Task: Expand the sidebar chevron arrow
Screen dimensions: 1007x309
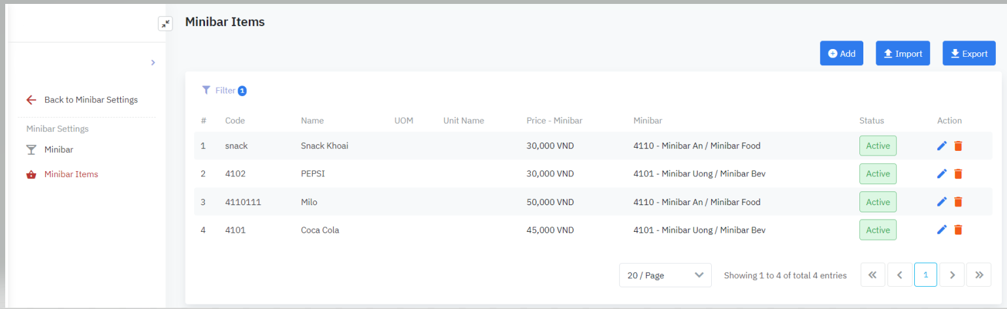Action: click(153, 63)
